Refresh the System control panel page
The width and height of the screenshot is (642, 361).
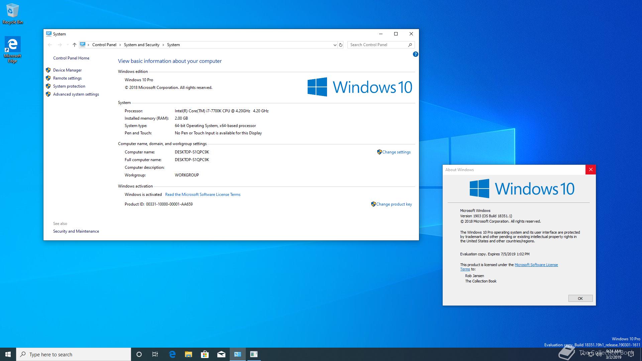341,45
